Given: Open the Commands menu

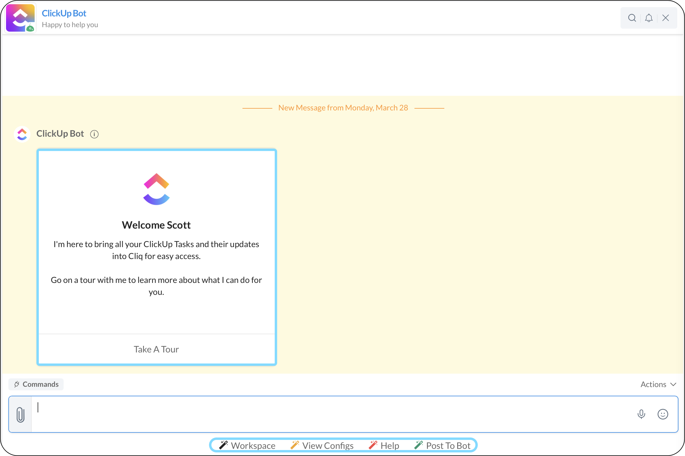Looking at the screenshot, I should 36,384.
